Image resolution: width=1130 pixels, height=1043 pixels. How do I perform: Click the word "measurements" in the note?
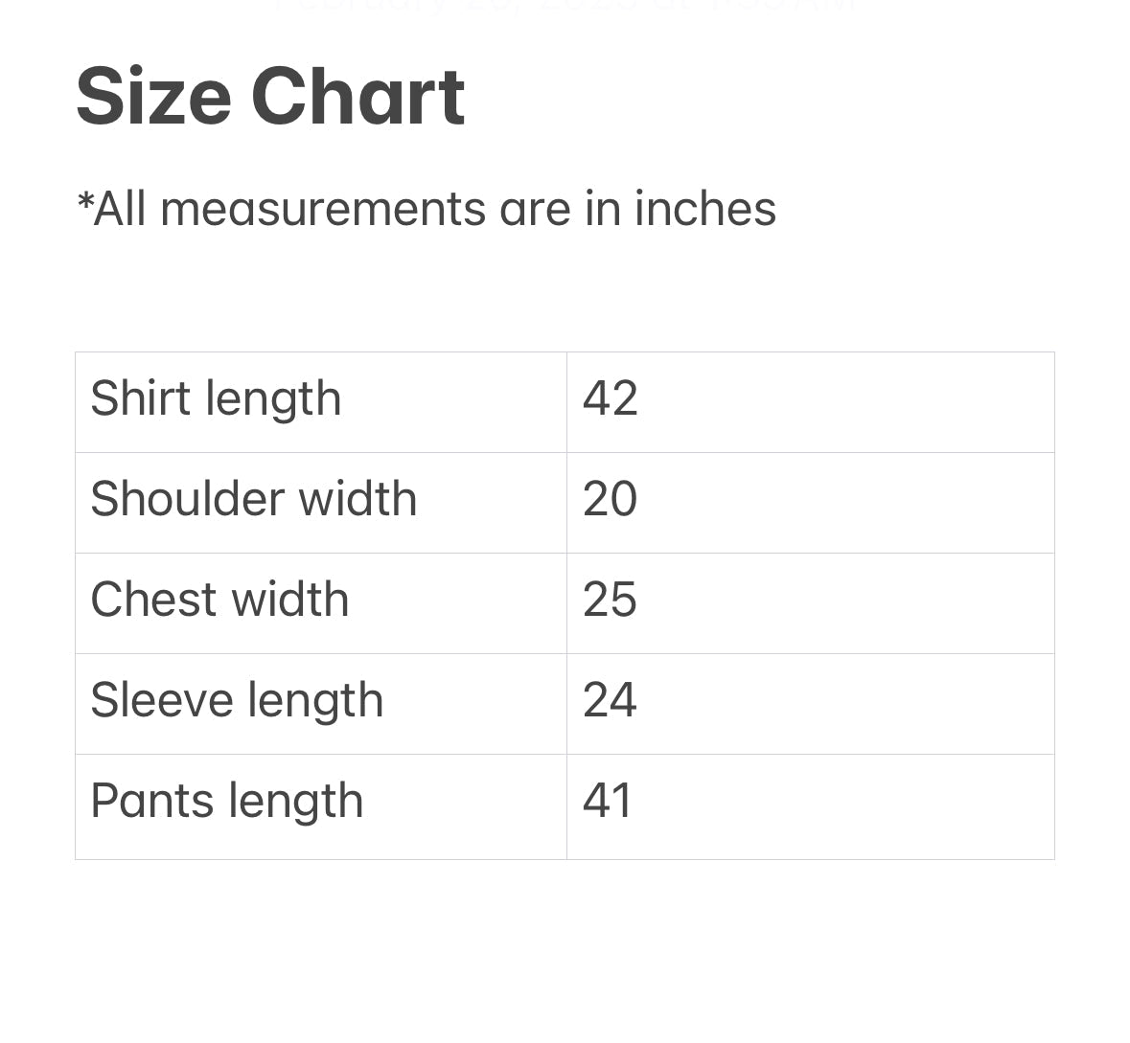point(323,209)
